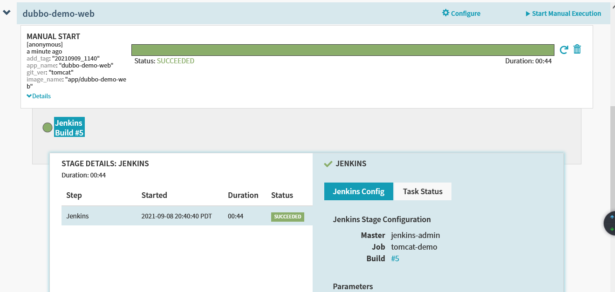
Task: Click the page vertical scrollbar thumb
Action: pyautogui.click(x=612, y=163)
